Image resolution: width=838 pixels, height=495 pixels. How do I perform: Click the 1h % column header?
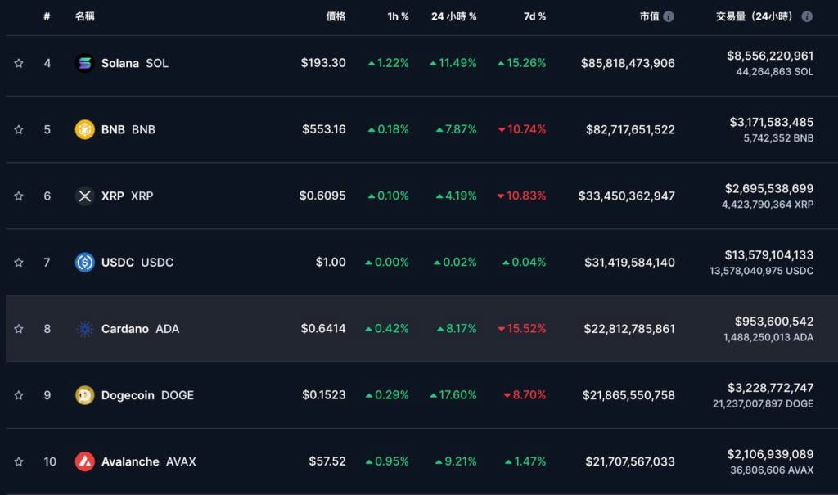point(398,16)
